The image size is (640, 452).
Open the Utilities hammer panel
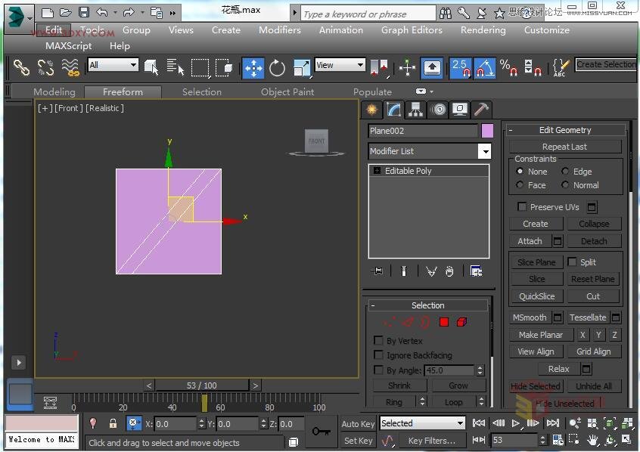481,110
